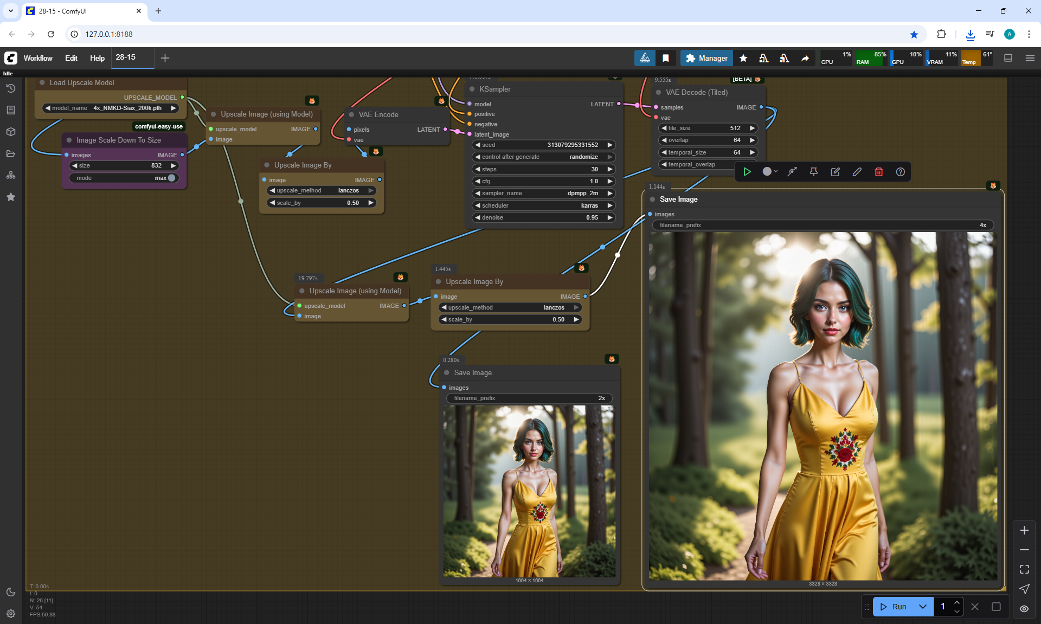Click the blue Run button
Image resolution: width=1041 pixels, height=624 pixels.
coord(894,607)
